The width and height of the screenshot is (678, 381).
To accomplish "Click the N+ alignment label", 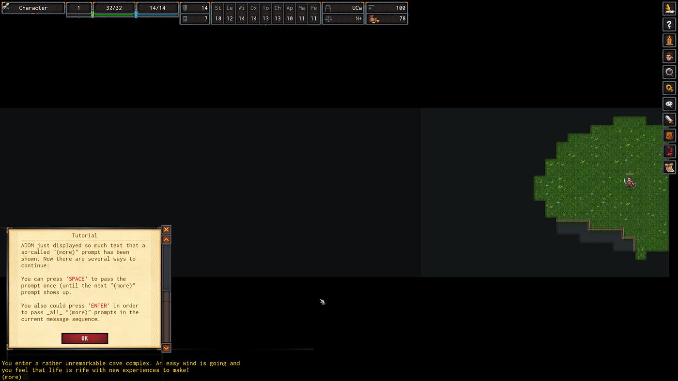I will pyautogui.click(x=358, y=19).
